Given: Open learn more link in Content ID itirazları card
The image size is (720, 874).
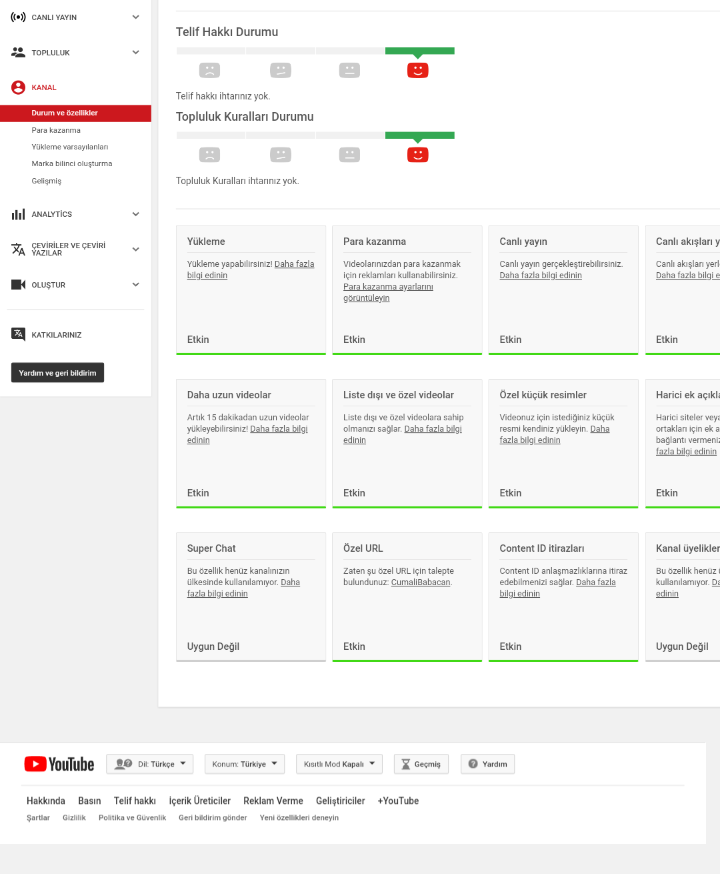Looking at the screenshot, I should [x=558, y=588].
